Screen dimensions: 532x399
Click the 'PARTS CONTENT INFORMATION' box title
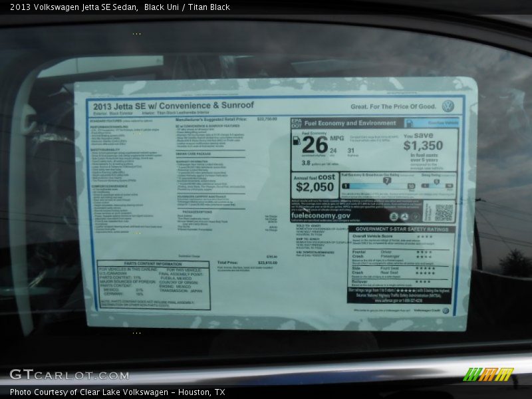tap(153, 263)
